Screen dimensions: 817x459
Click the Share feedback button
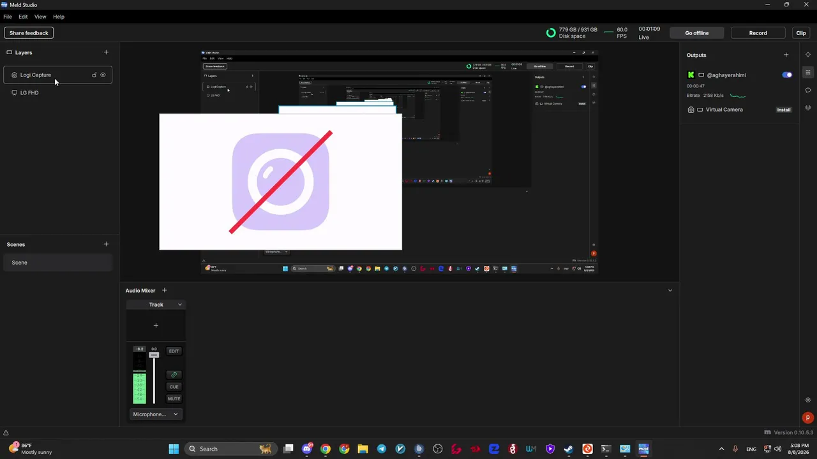coord(29,33)
